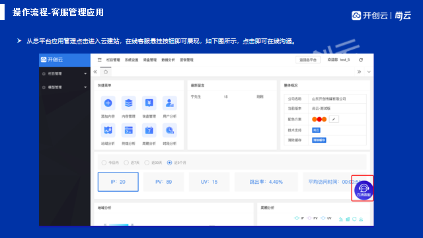423x238 pixels.
Task: Click the welcome test_5 user label
Action: tap(338, 60)
